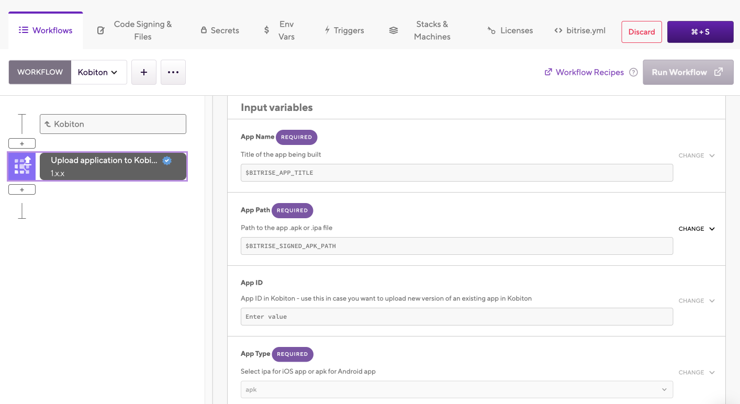
Task: Click the Env Vars dollar icon
Action: click(x=266, y=30)
